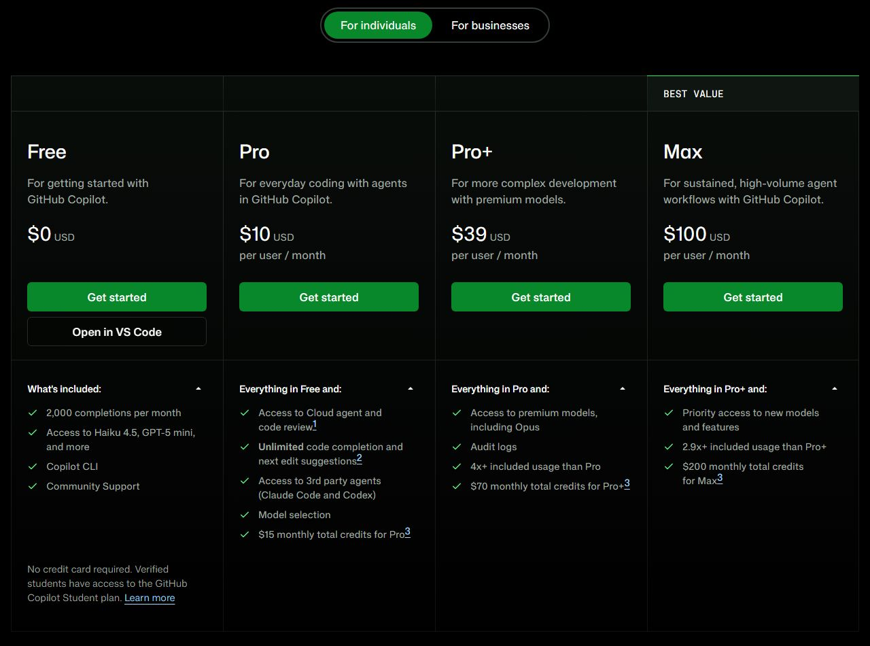The width and height of the screenshot is (870, 646).
Task: Click For more complex development description
Action: [x=534, y=191]
